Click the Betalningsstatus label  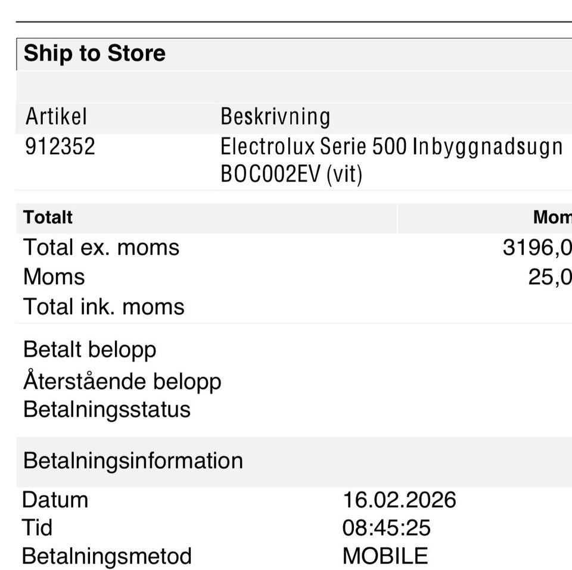[107, 410]
